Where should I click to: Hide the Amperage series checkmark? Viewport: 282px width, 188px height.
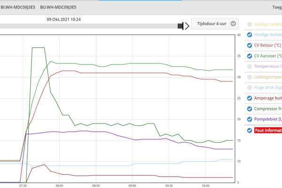249,98
